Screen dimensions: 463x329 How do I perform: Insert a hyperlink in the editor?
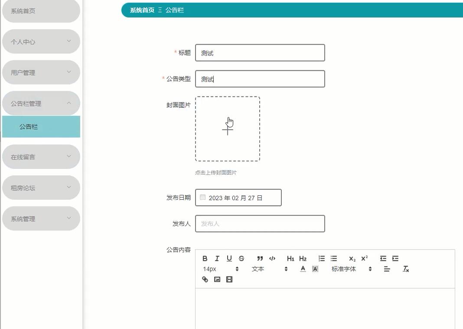[205, 280]
